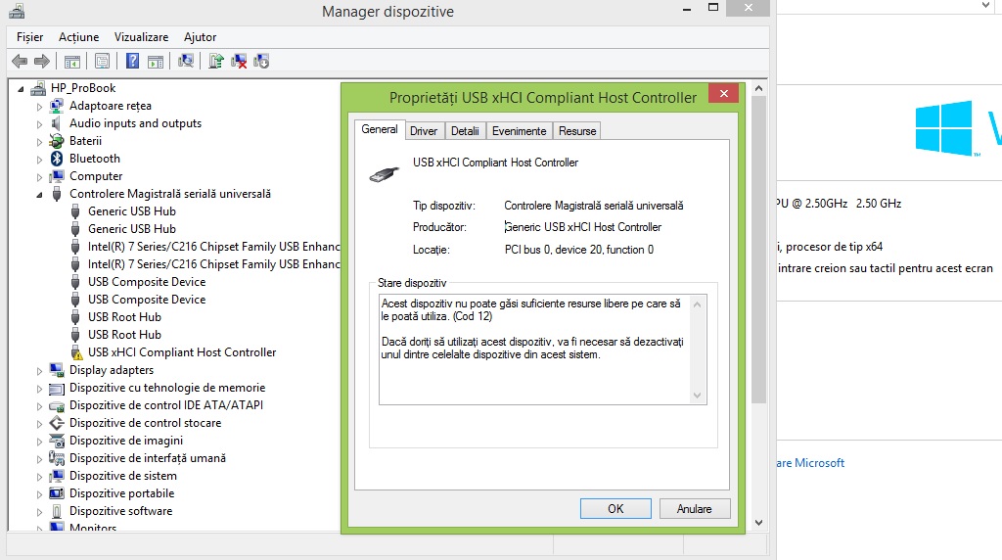
Task: Switch to the Driver tab
Action: [424, 131]
